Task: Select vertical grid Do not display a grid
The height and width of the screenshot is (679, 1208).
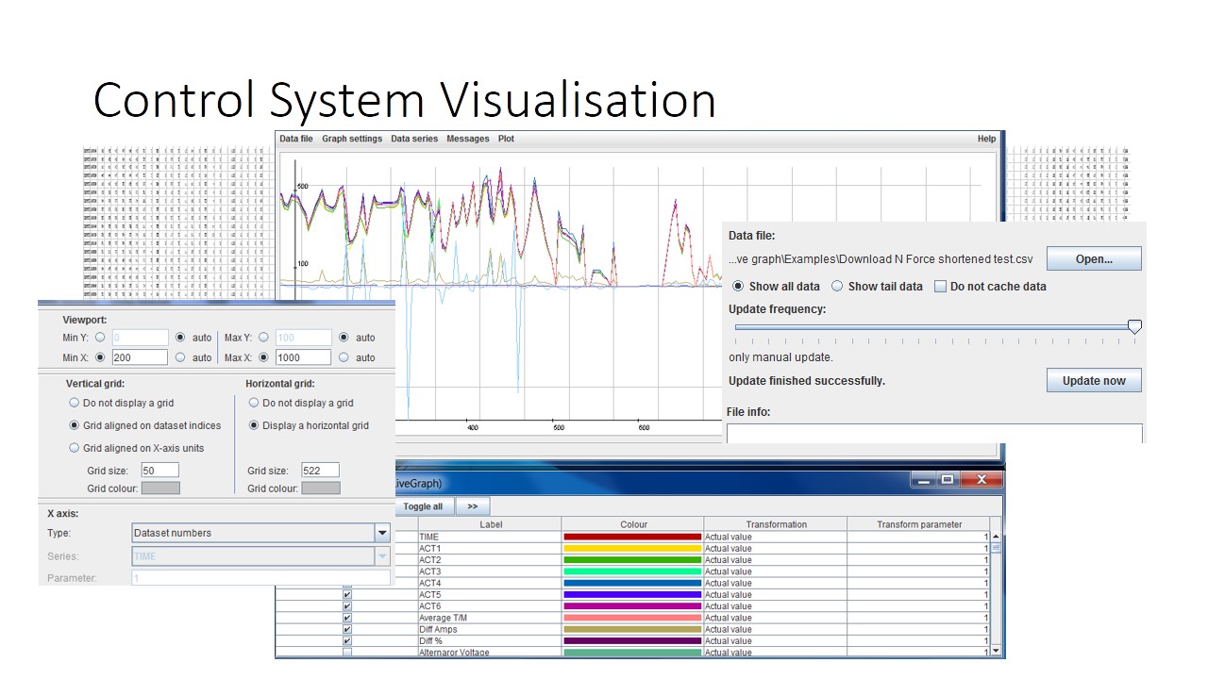Action: pyautogui.click(x=75, y=403)
